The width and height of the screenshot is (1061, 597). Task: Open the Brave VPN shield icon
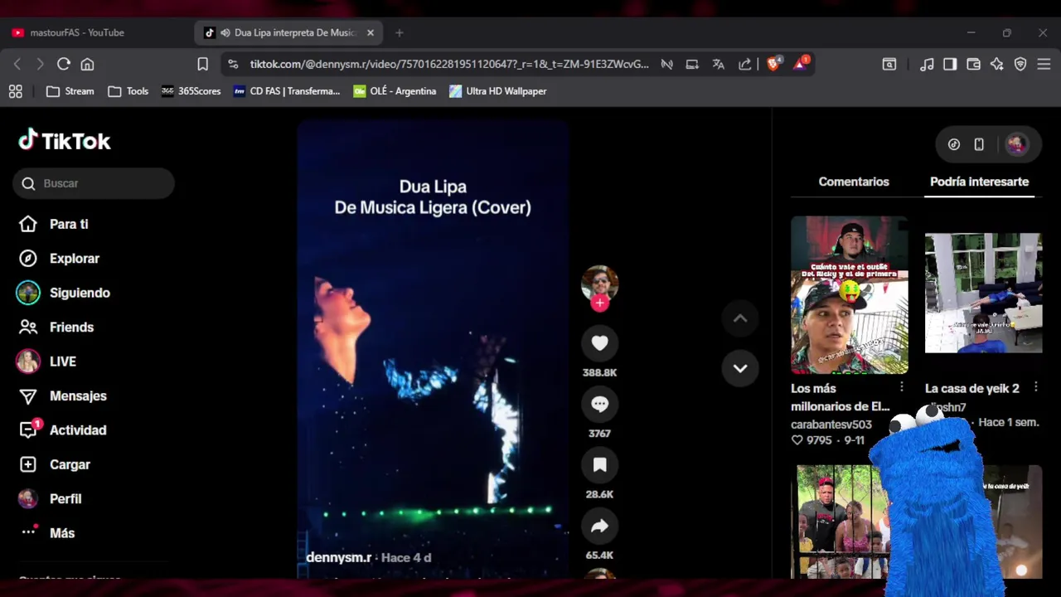pos(1020,64)
